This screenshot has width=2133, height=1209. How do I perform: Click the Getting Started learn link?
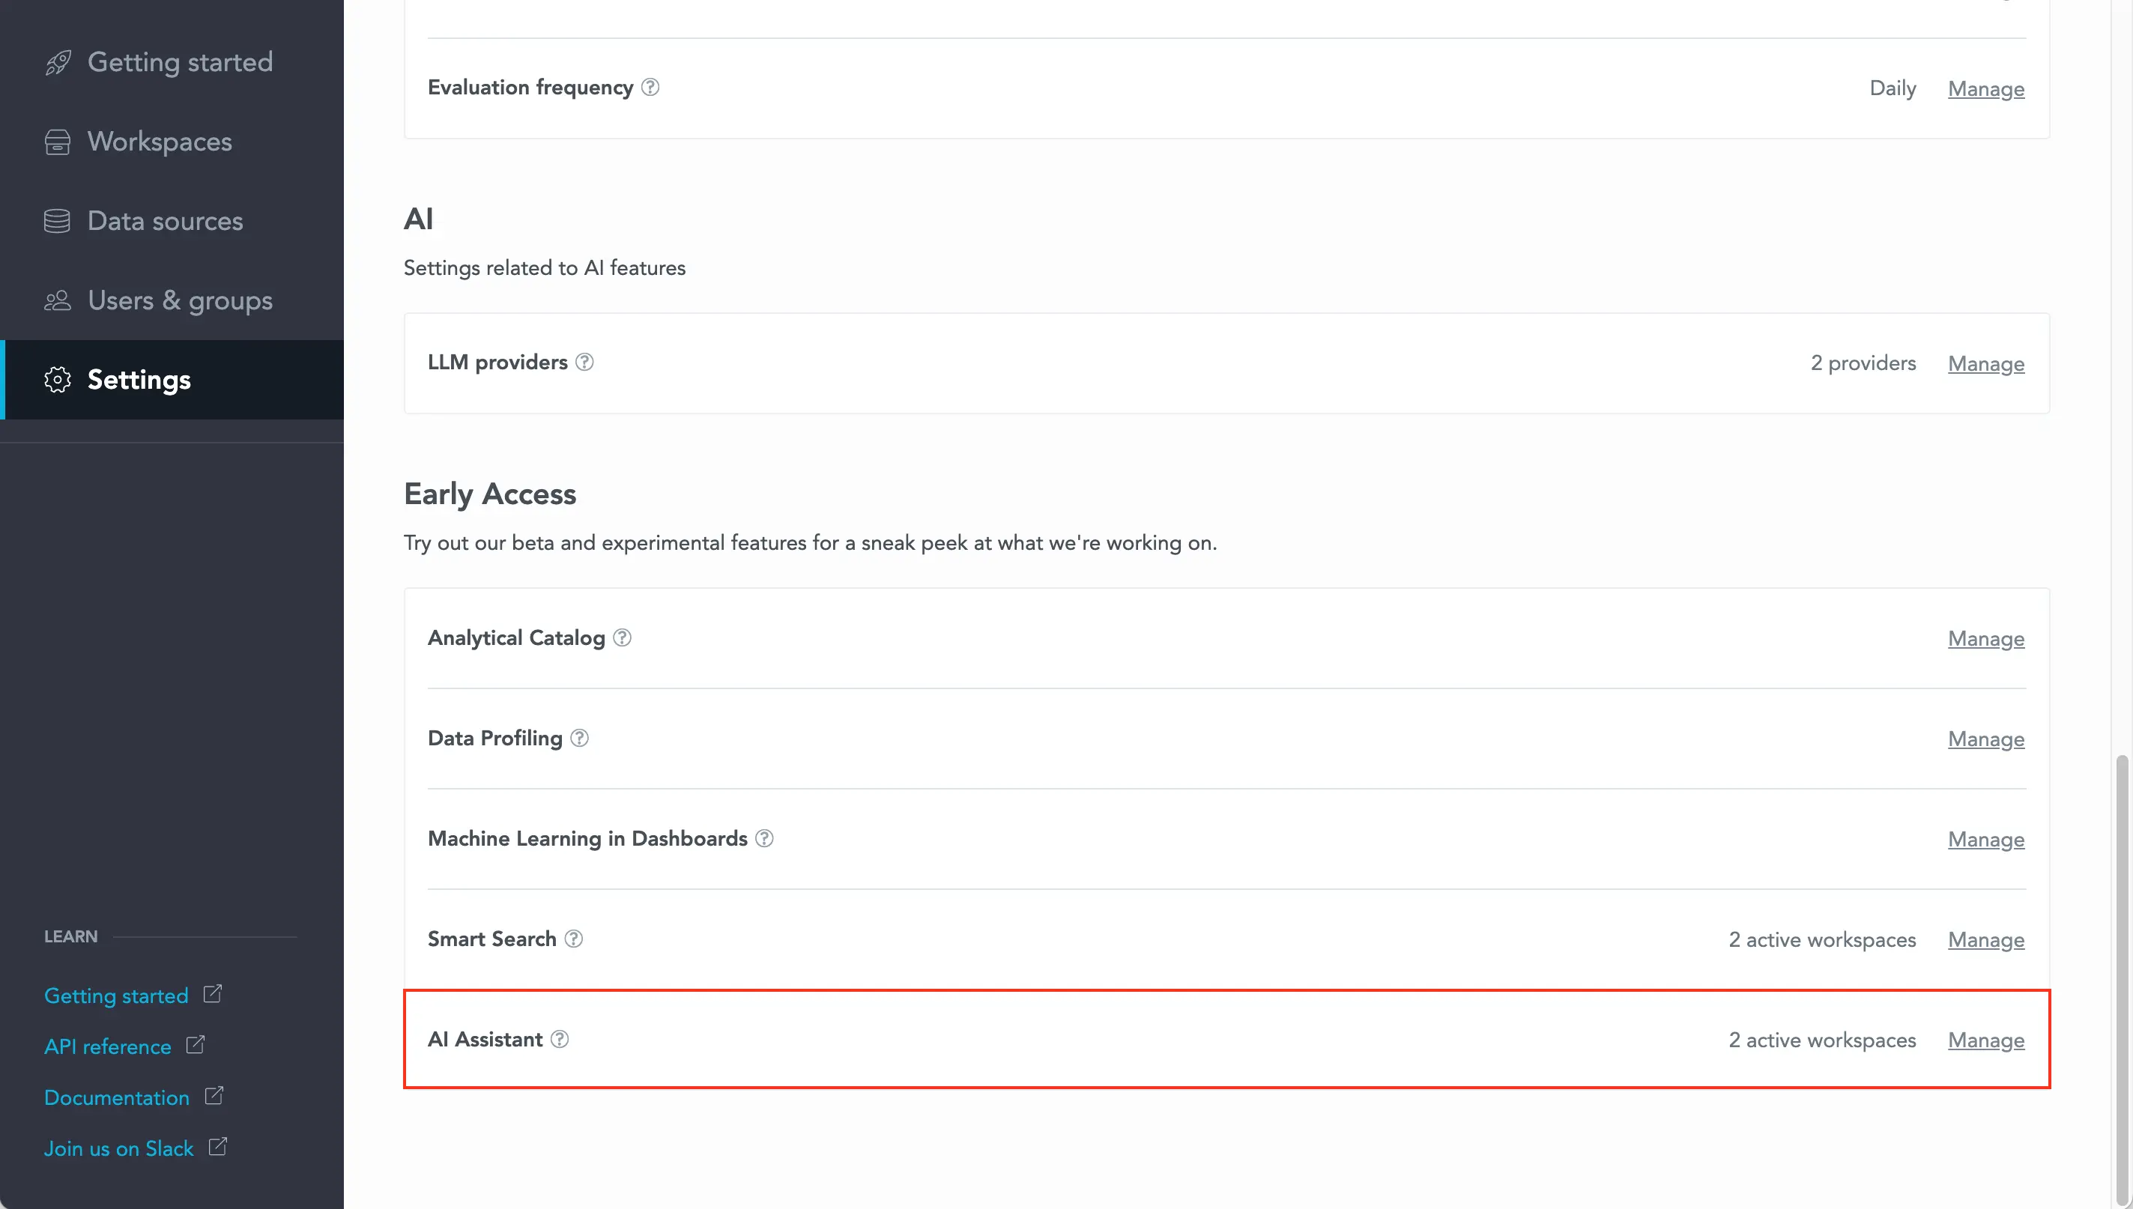117,995
